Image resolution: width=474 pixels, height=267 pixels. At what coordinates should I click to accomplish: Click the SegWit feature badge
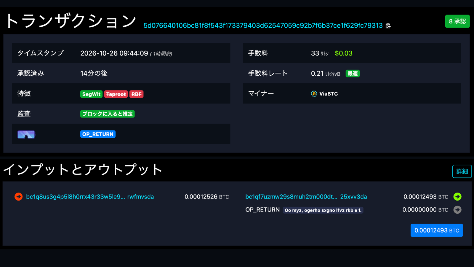point(91,94)
